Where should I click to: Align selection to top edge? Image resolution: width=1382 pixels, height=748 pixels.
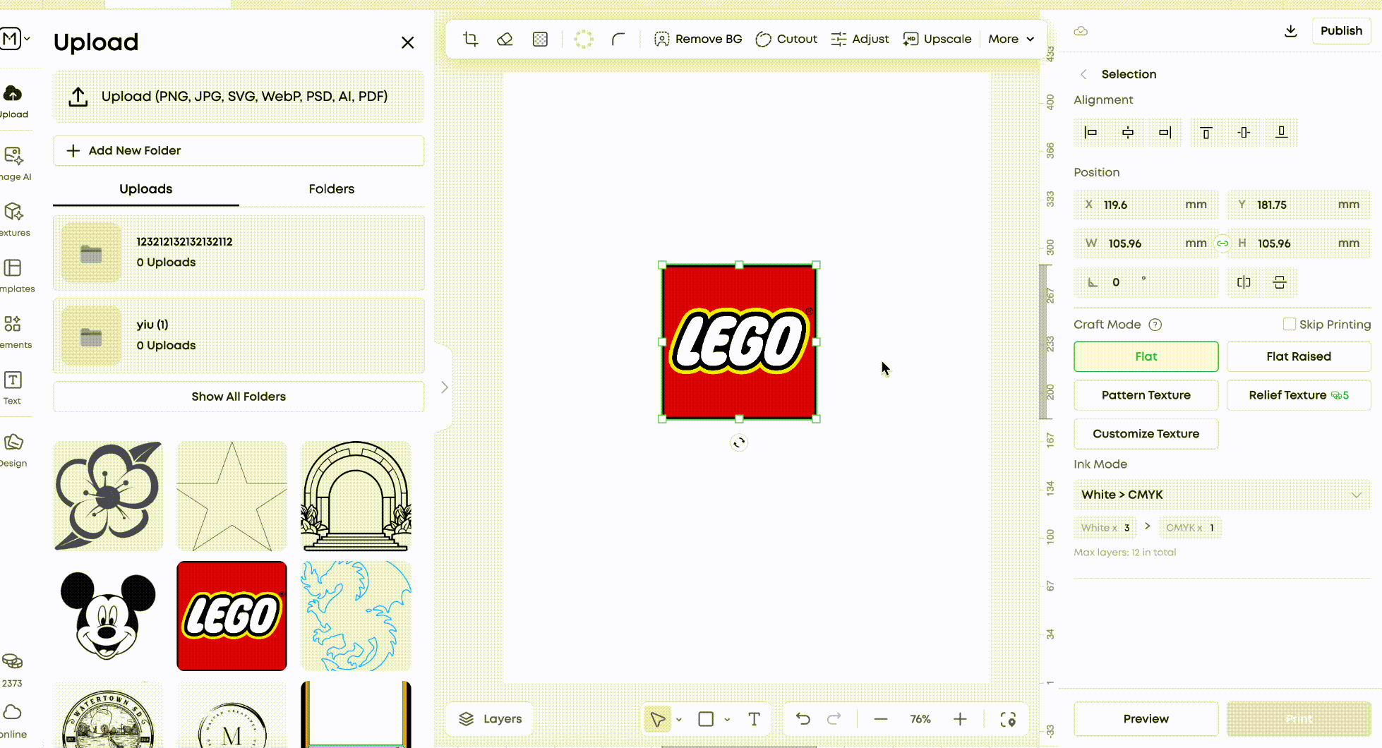1206,132
